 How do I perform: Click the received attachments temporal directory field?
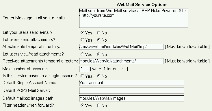(121, 61)
